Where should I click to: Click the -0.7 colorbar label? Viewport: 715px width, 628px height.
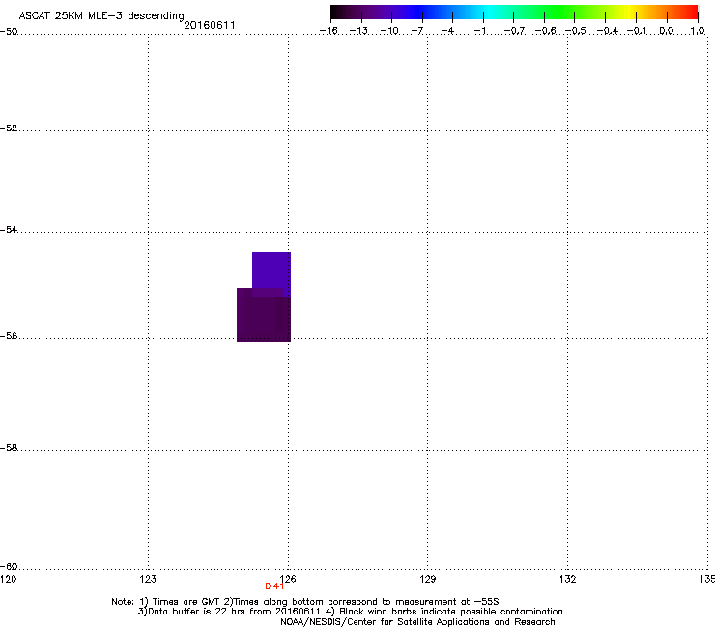(514, 31)
